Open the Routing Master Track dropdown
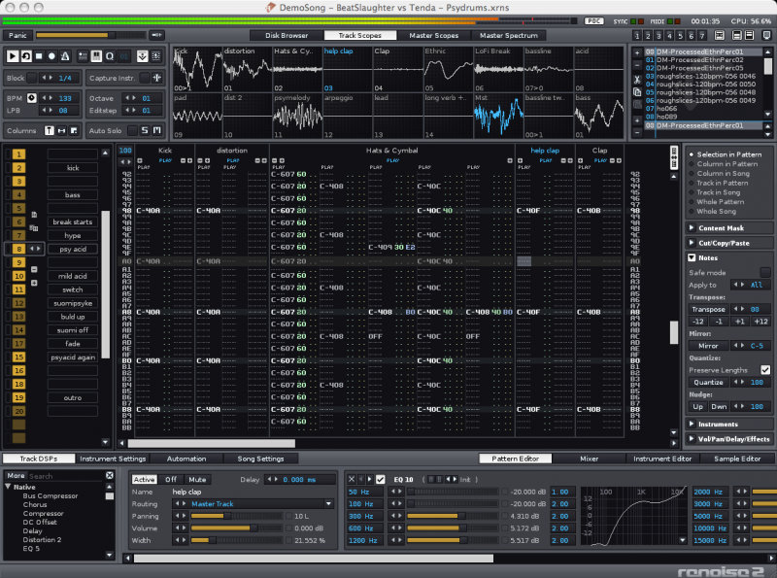 point(328,503)
